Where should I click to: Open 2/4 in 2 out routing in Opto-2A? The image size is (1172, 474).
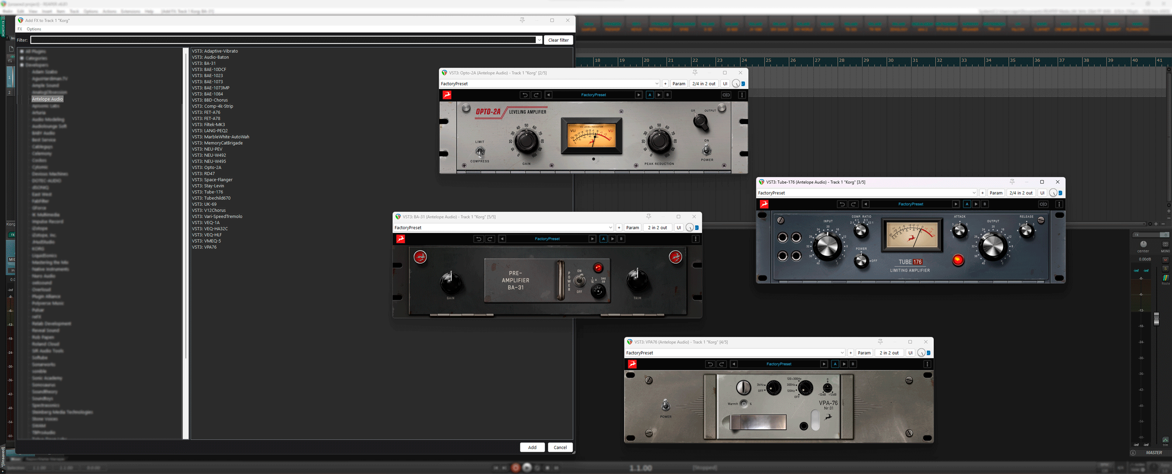click(x=704, y=84)
